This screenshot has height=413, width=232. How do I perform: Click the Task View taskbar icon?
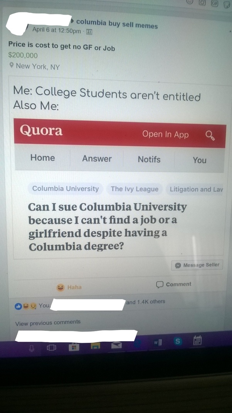[52, 348]
